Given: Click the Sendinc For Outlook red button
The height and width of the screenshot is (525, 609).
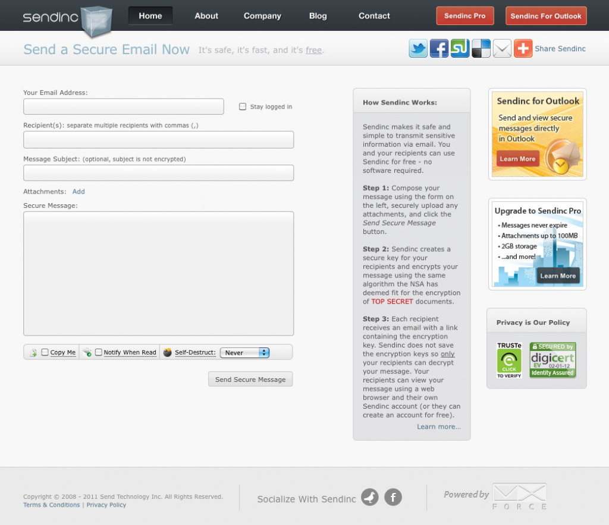Looking at the screenshot, I should tap(546, 16).
